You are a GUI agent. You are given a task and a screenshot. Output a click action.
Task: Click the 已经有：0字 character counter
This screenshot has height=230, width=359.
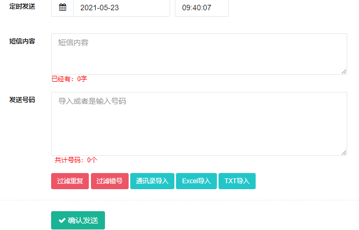(69, 79)
